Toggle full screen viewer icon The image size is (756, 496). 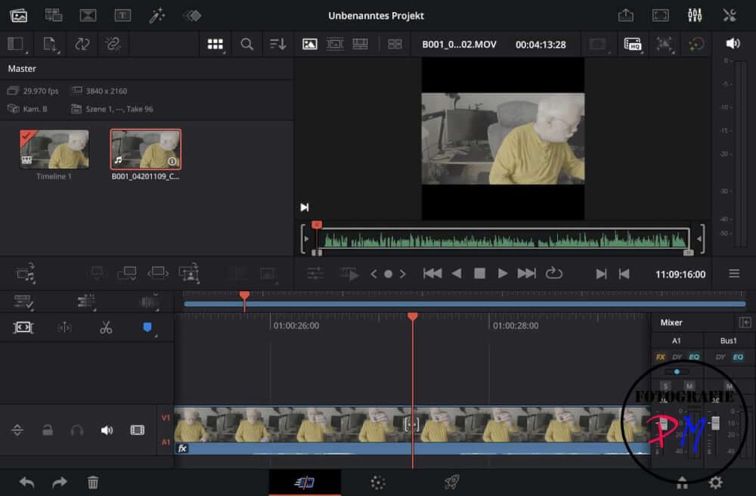tap(661, 15)
